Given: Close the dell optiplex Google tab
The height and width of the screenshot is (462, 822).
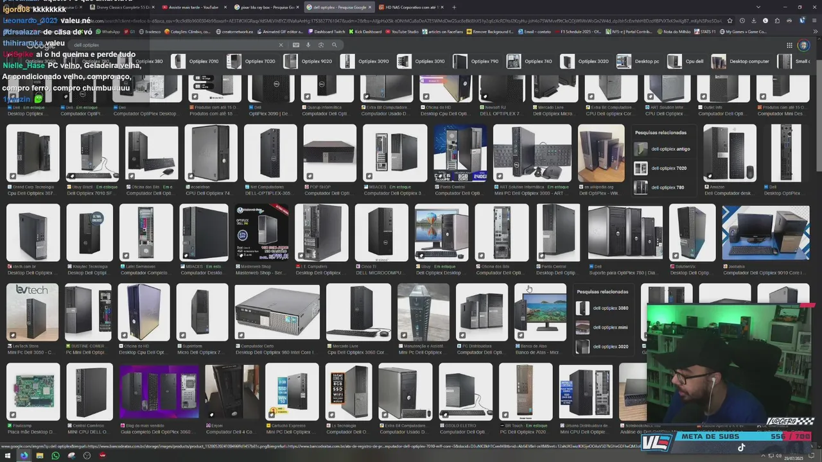Looking at the screenshot, I should click(x=370, y=7).
